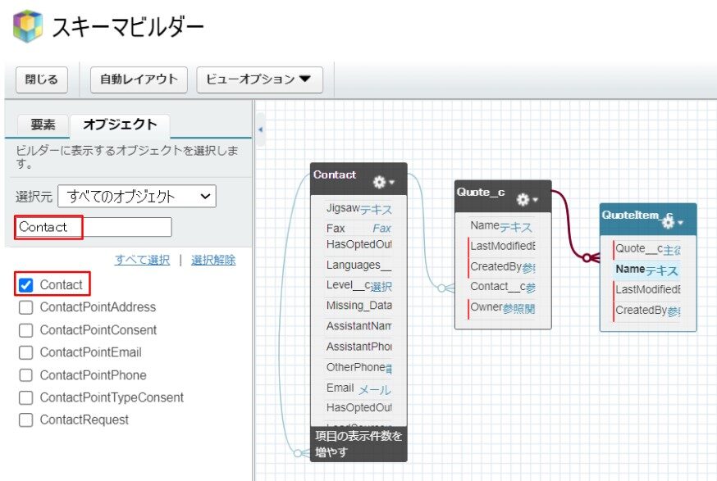
Task: Open the QuoteItem__c object gear settings
Action: pyautogui.click(x=672, y=222)
